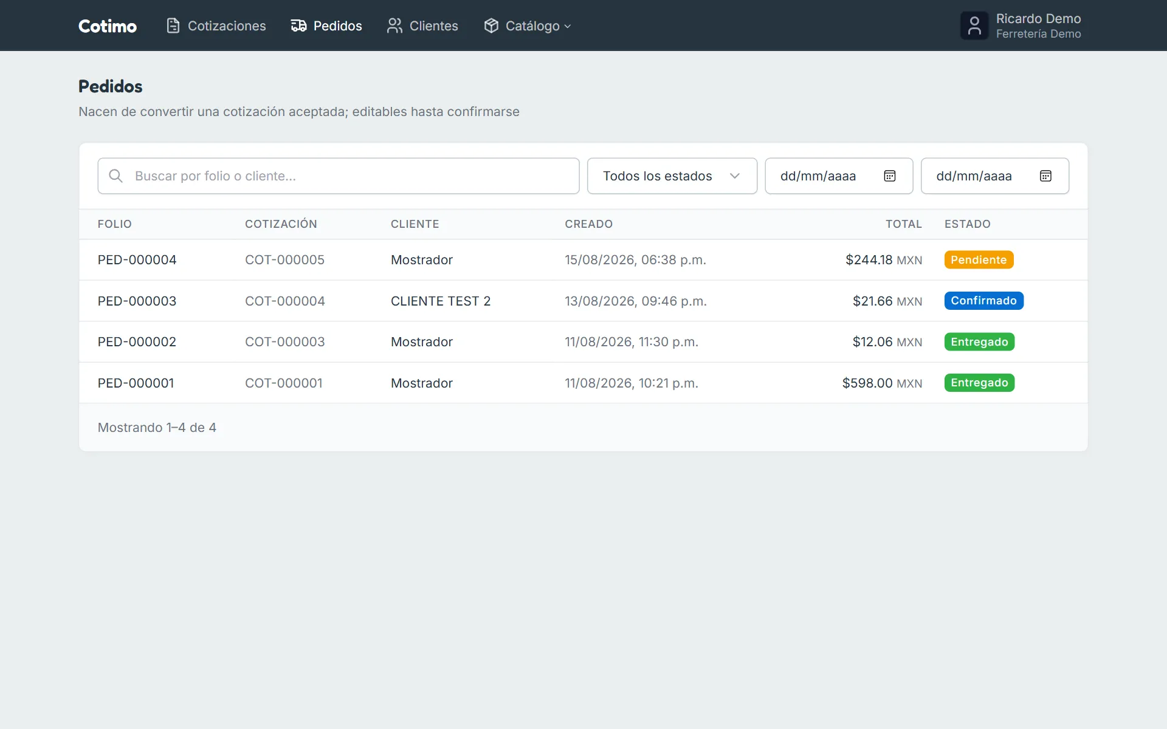Open the Clientes page
Screen dimensions: 1167x729
tap(422, 26)
